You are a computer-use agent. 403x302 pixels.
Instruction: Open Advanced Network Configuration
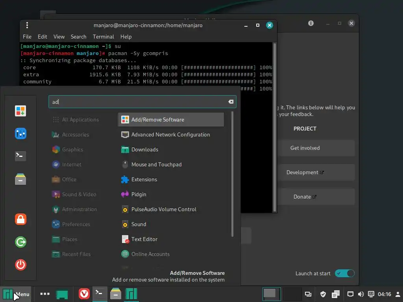click(171, 134)
